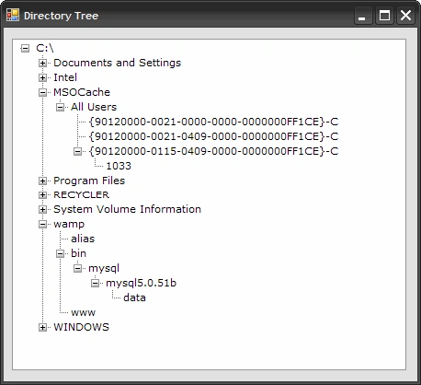The height and width of the screenshot is (385, 421).
Task: Collapse the MSOCache folder node
Action: tap(42, 92)
